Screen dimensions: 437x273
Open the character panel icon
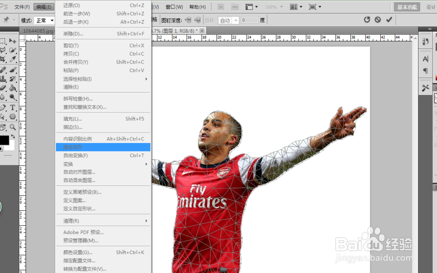tap(425, 59)
